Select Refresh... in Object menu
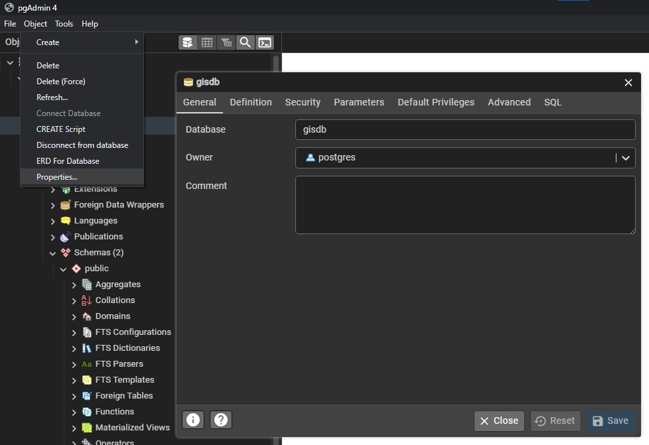The image size is (649, 445). 82,97
